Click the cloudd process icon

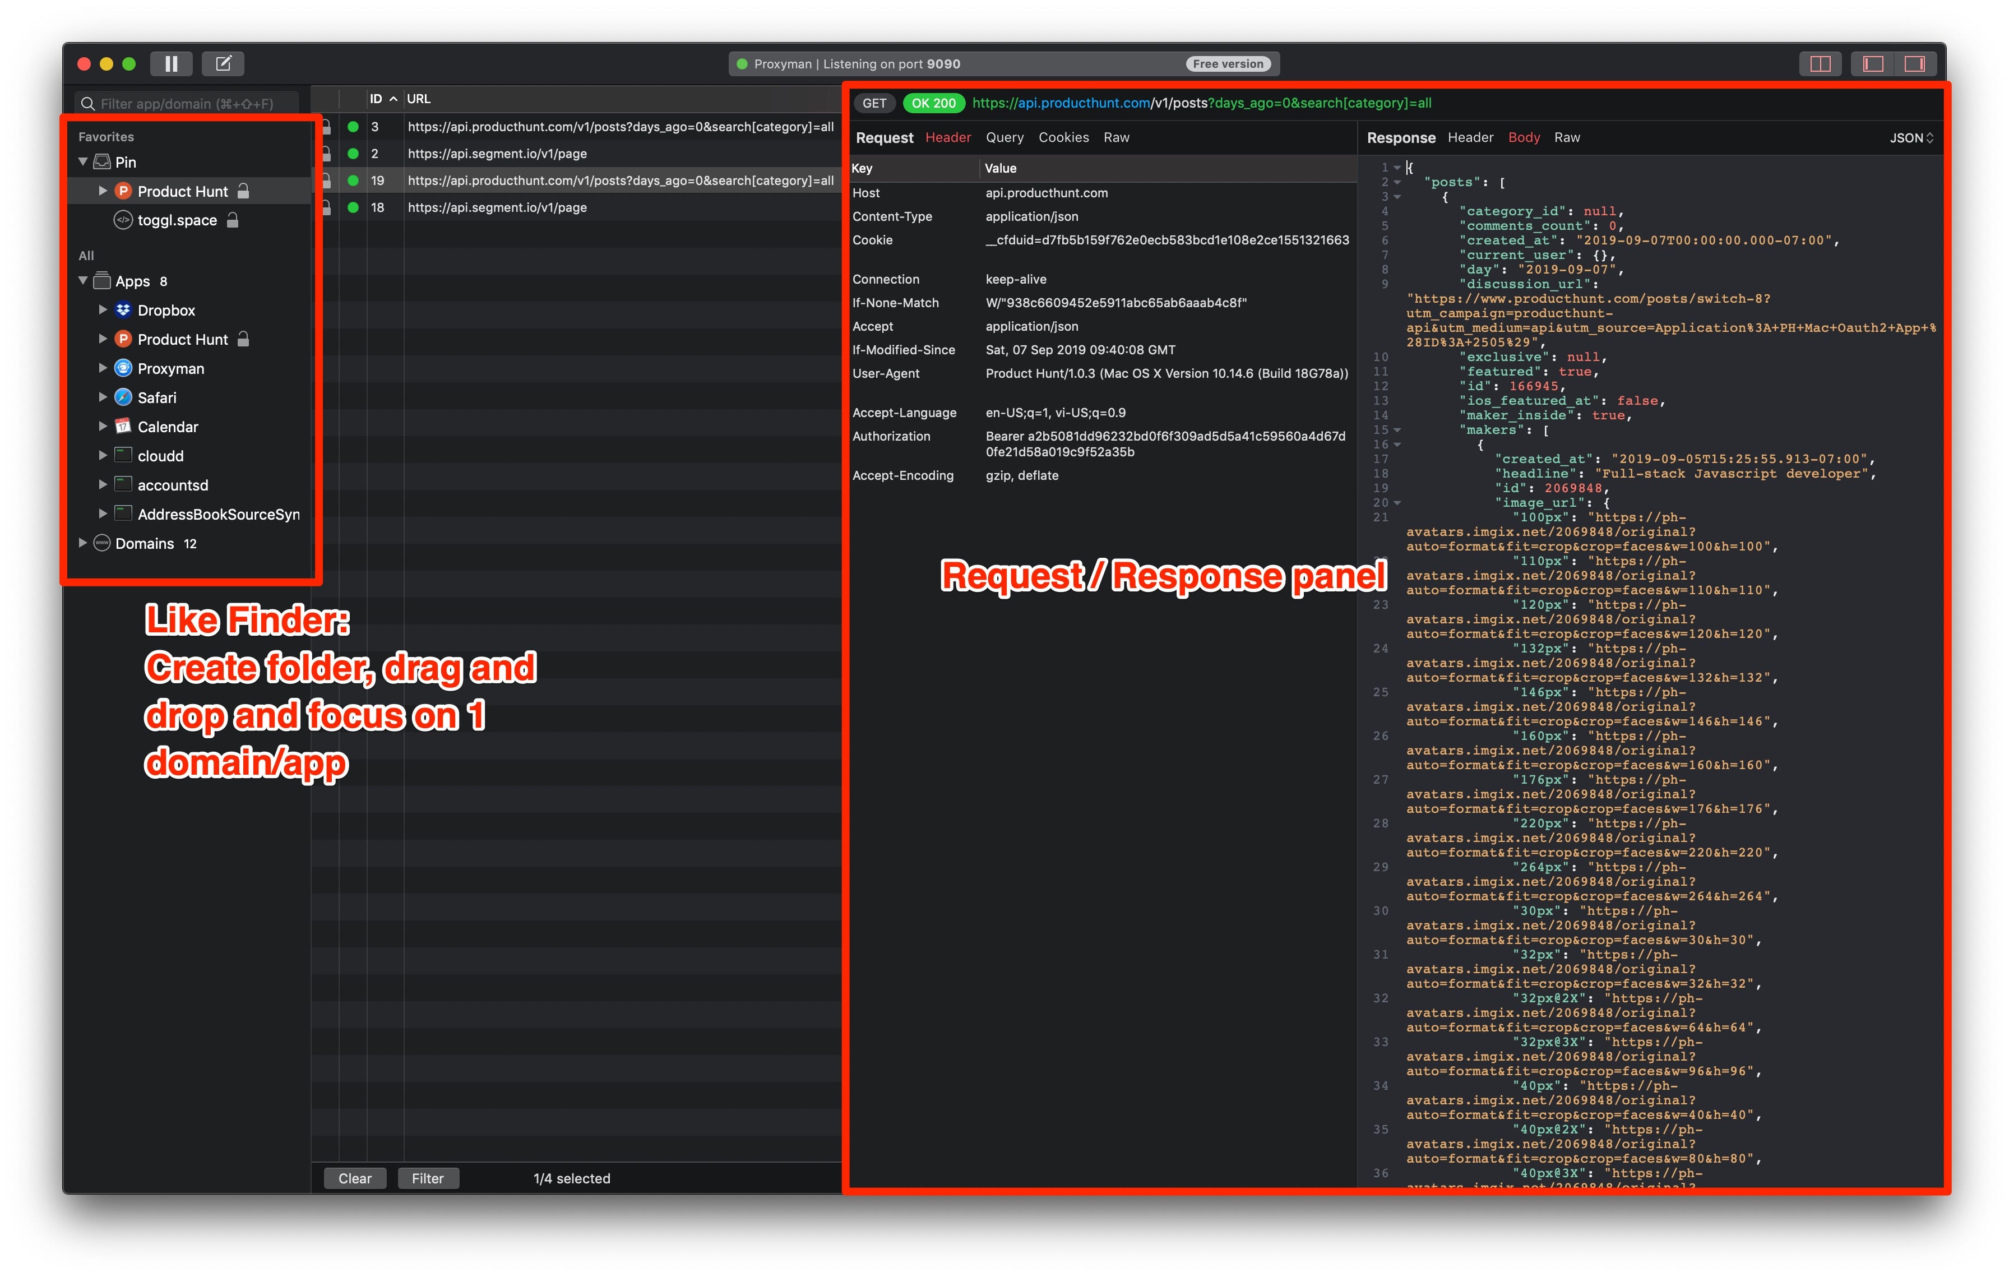pos(123,455)
